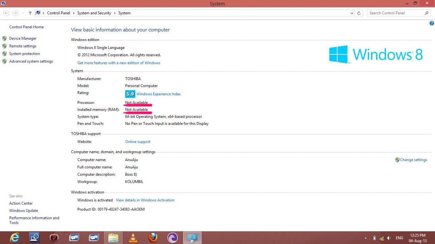Image resolution: width=435 pixels, height=244 pixels.
Task: Go up one level with up arrow
Action: tap(30, 13)
